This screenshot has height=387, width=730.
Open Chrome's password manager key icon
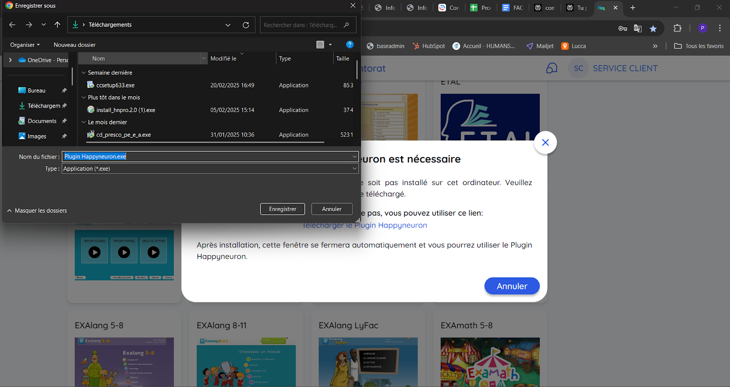(x=623, y=28)
